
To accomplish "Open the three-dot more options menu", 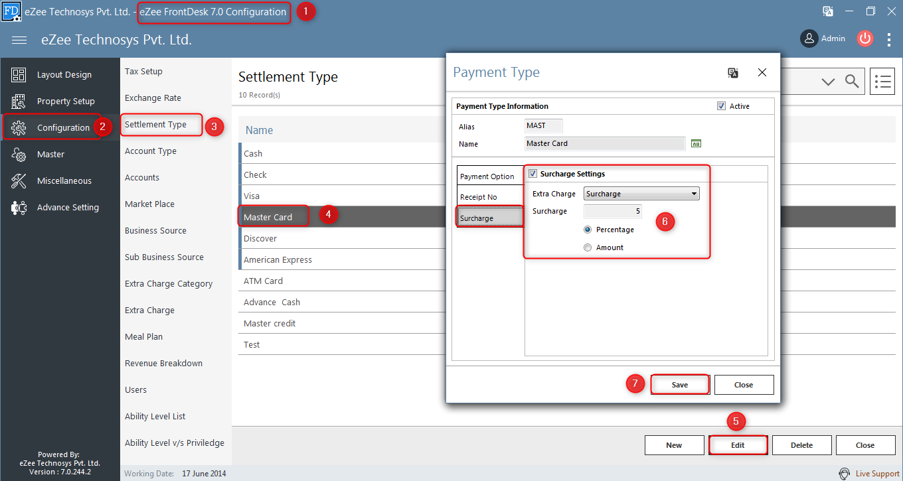I will coord(889,39).
